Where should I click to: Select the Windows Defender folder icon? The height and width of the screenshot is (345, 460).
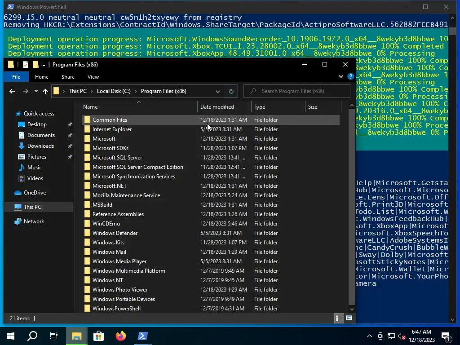pyautogui.click(x=87, y=233)
